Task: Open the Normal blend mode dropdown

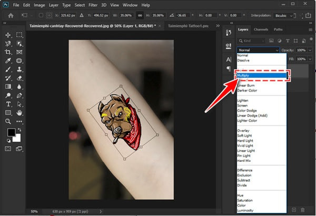Action: point(257,50)
